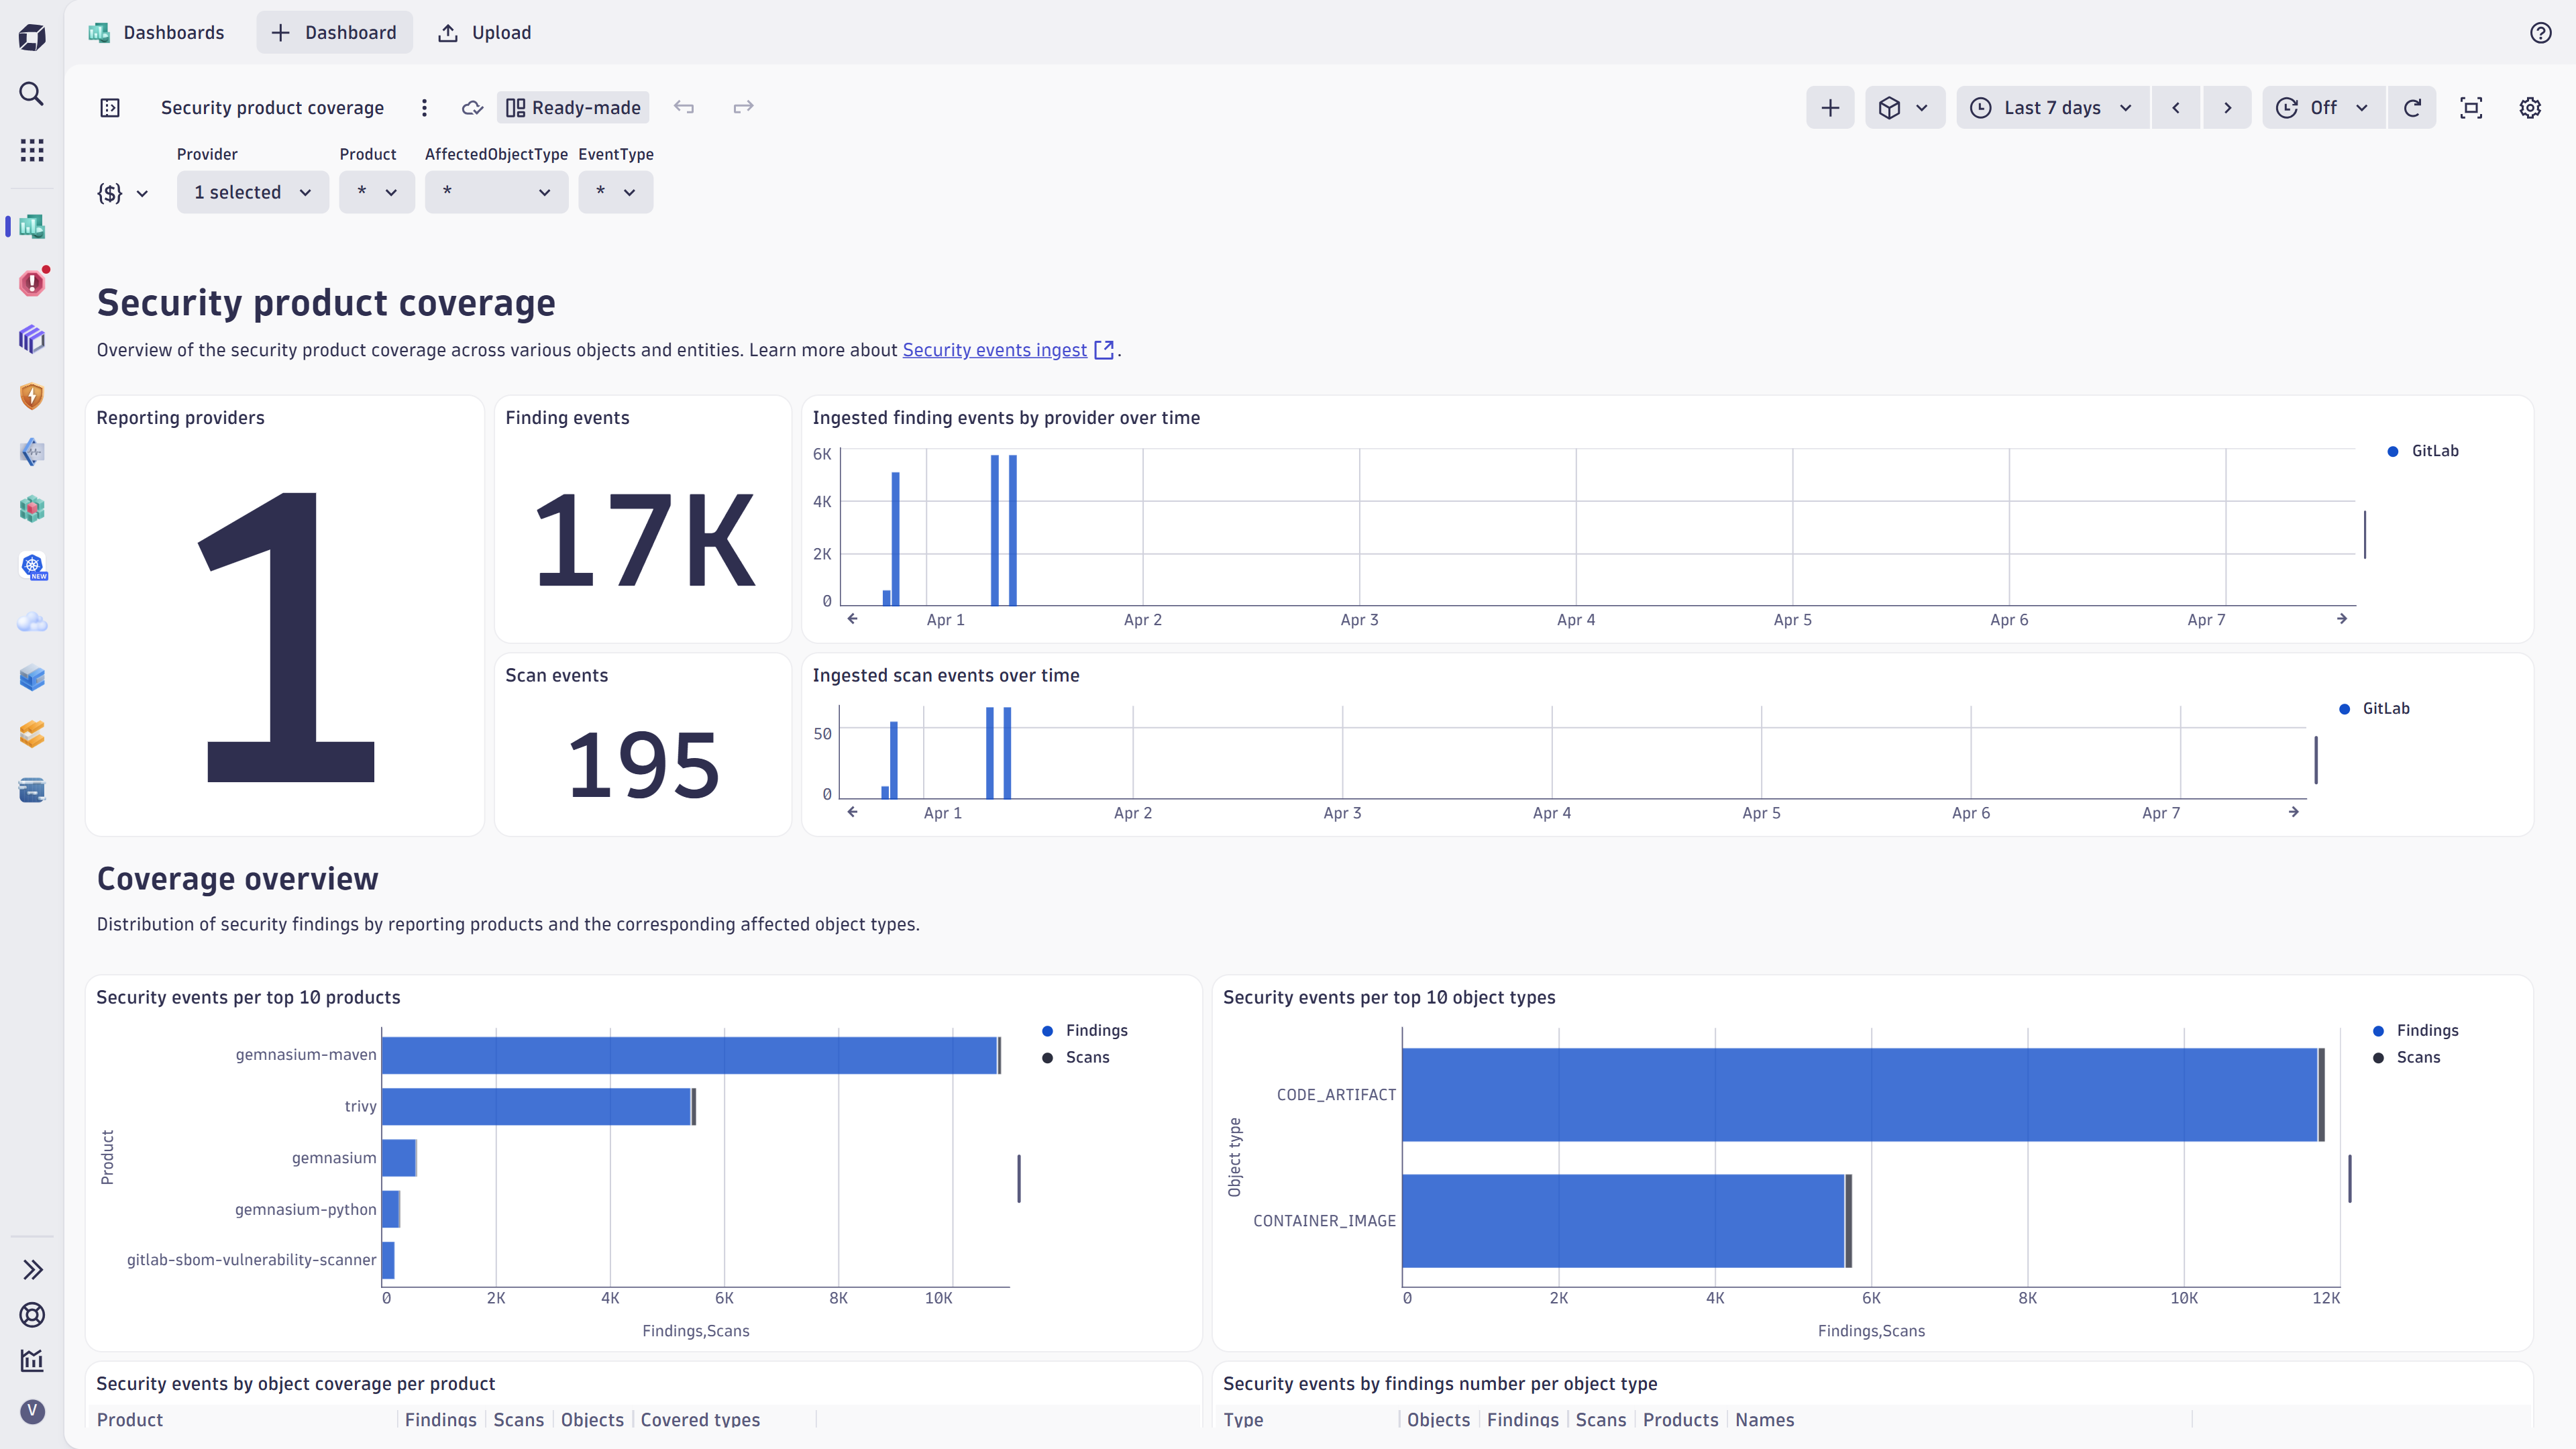Sort object type table by Type column
The width and height of the screenshot is (2576, 1449).
[1243, 1419]
